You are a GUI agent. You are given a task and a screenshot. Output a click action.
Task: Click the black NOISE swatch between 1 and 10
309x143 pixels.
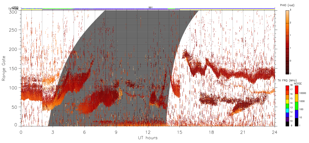tap(296, 122)
